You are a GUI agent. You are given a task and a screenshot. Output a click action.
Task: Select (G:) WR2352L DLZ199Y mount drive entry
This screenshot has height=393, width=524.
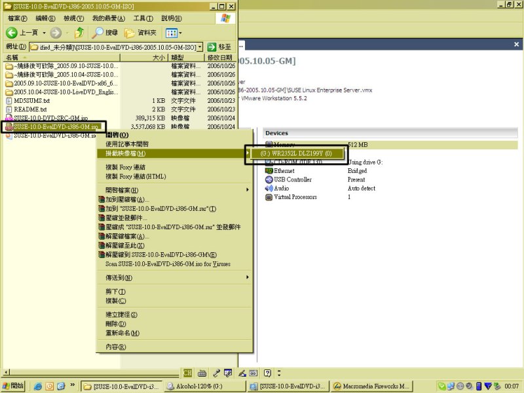[x=295, y=153]
